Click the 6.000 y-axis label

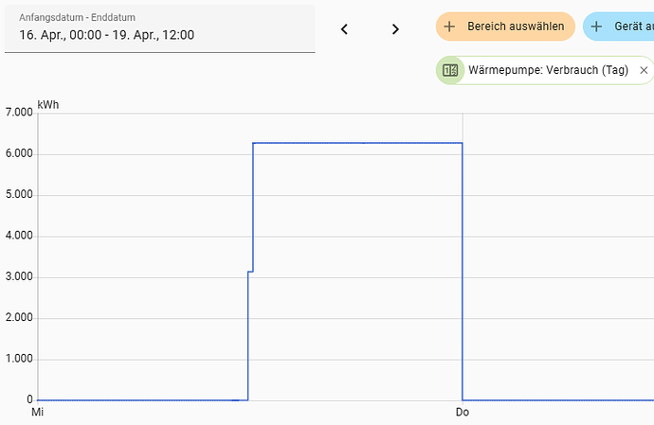point(19,153)
